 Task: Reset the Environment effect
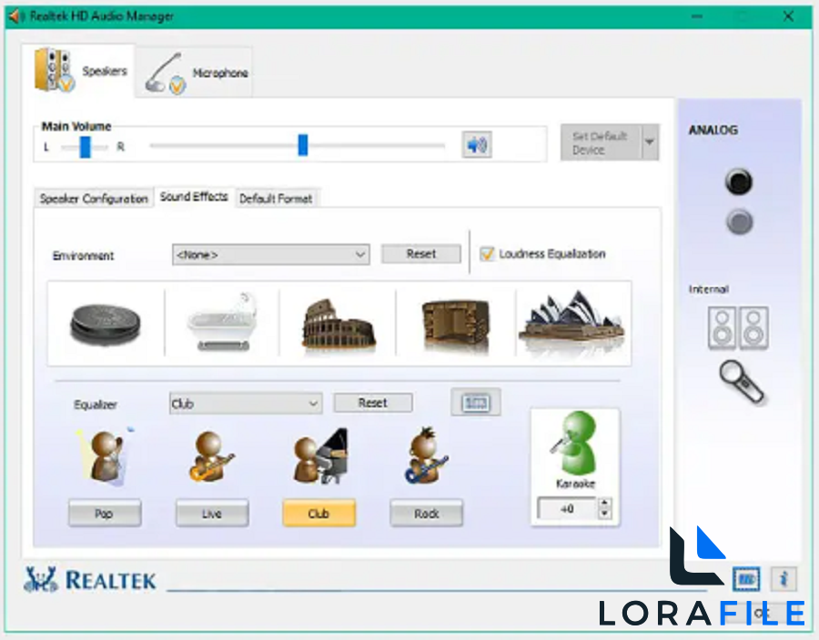[x=420, y=254]
